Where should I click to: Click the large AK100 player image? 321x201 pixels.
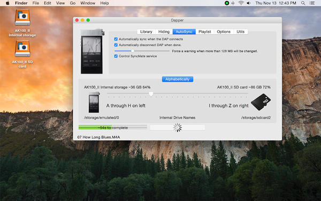93,51
